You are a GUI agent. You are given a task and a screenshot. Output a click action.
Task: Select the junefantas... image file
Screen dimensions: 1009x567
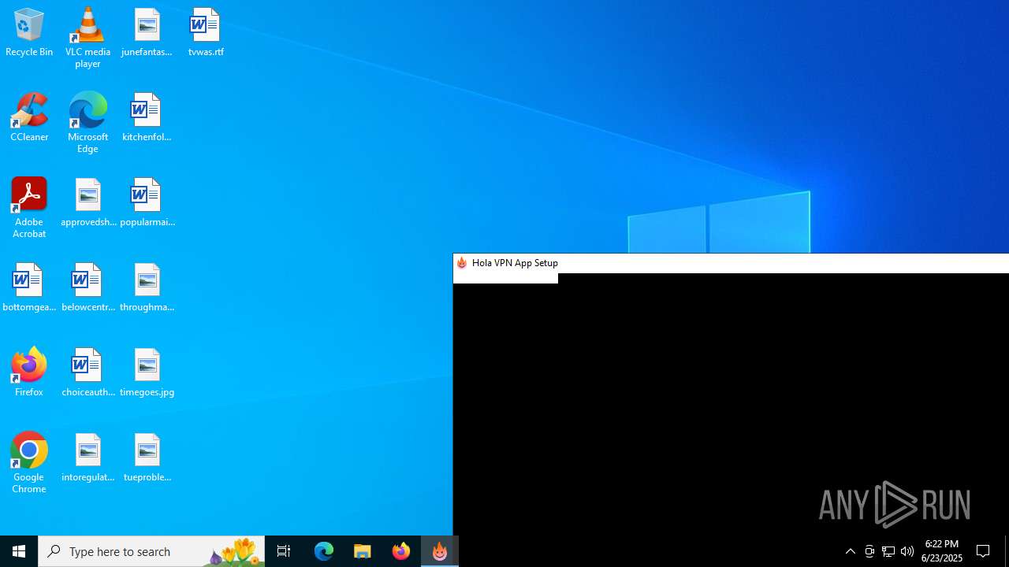pos(147,32)
